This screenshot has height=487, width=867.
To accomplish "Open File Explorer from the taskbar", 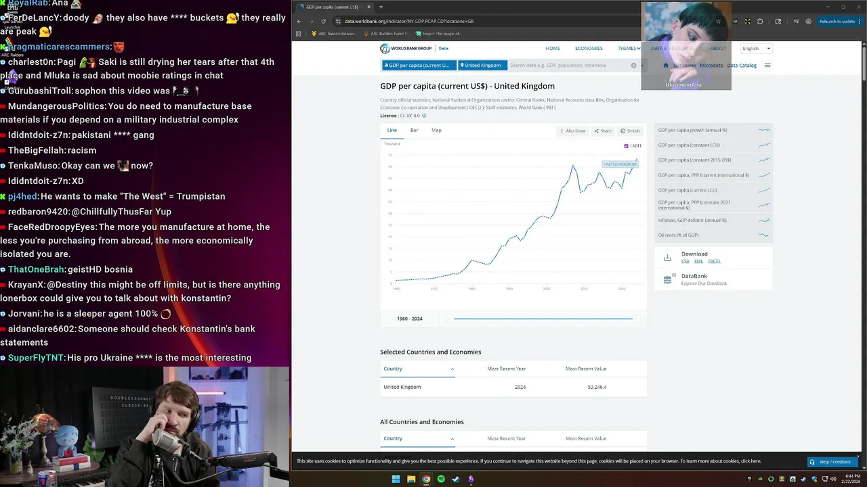I will 411,479.
